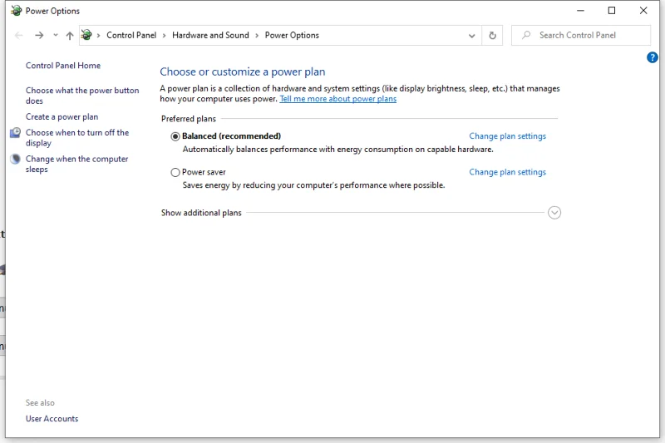Minimize the Power Options window
The height and width of the screenshot is (443, 665).
(x=580, y=11)
